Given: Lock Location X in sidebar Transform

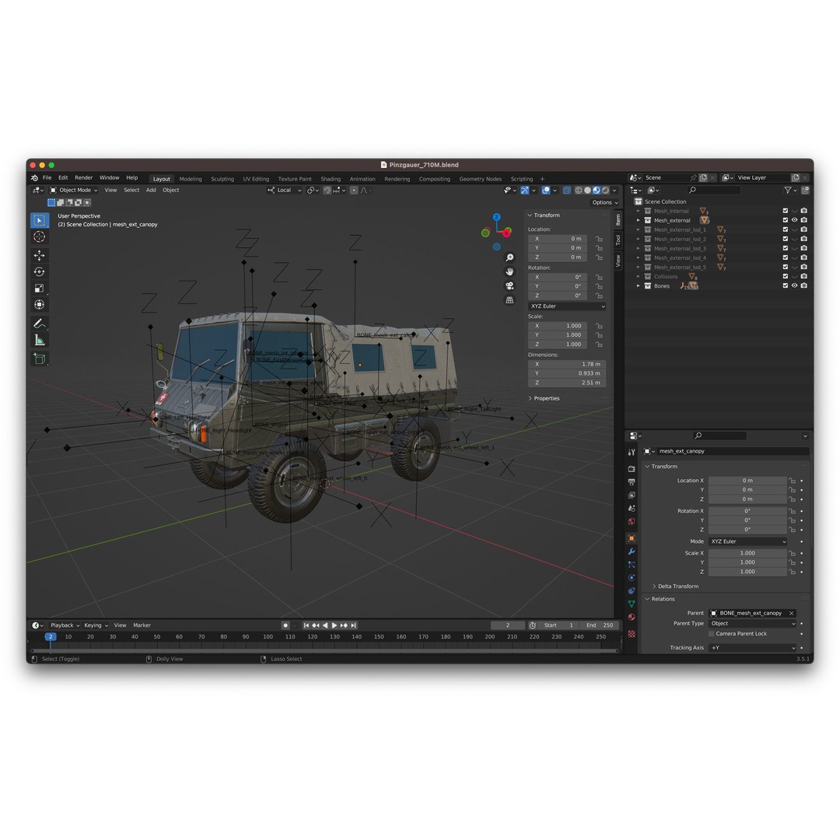Looking at the screenshot, I should [599, 239].
